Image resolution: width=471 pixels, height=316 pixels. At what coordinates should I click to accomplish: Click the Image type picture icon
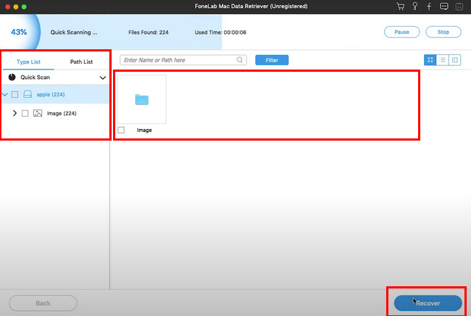pyautogui.click(x=38, y=113)
